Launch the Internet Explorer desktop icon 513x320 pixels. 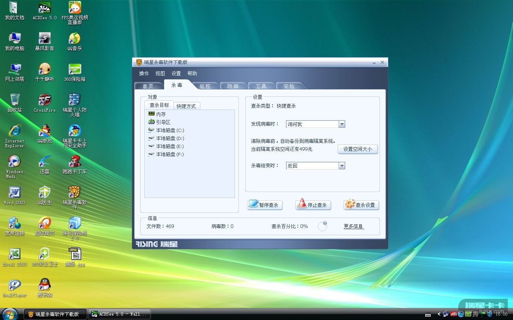tap(14, 136)
